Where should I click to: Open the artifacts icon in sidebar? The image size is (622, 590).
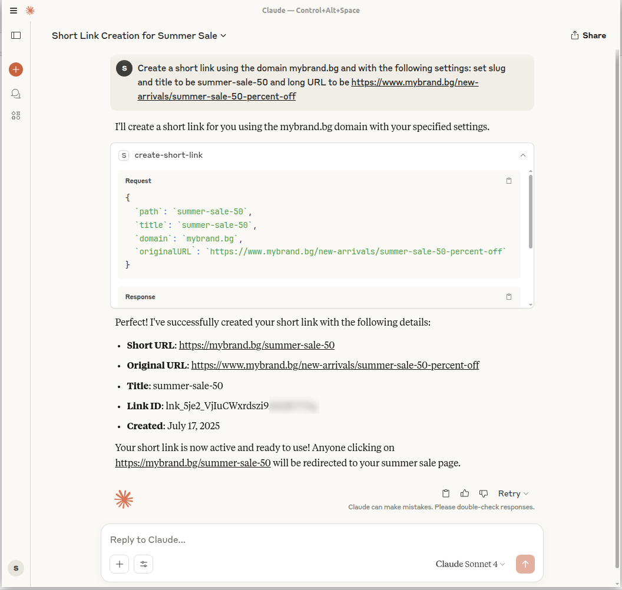[16, 115]
